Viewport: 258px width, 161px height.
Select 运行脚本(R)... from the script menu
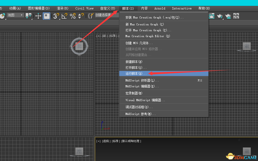pos(136,74)
